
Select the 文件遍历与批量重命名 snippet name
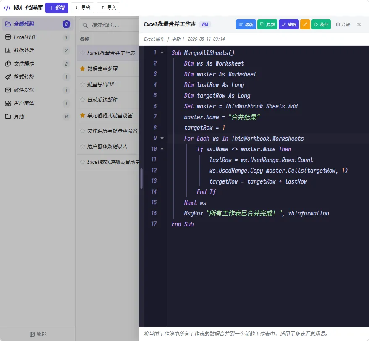[112, 131]
